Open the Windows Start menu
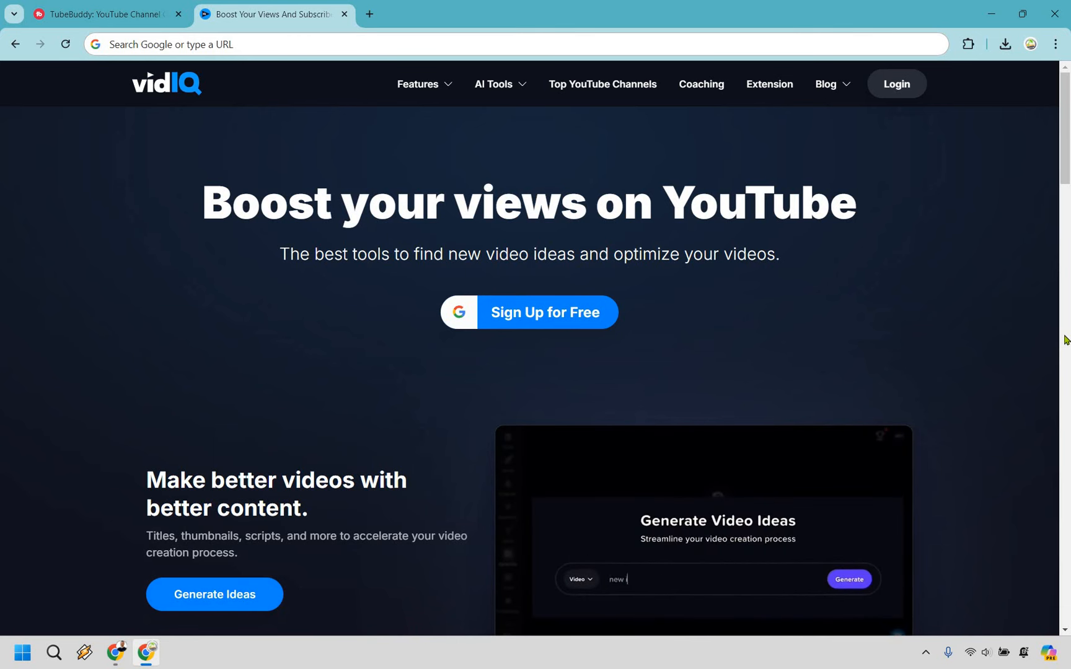 (x=22, y=652)
